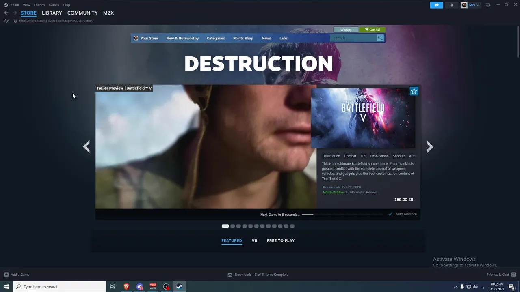Select the FEATURED tab

(232, 240)
